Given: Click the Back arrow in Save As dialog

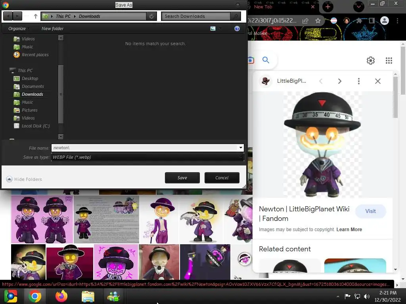Looking at the screenshot, I should coord(8,16).
